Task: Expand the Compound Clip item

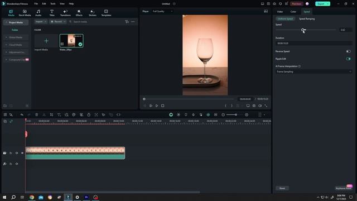Action: tap(6, 60)
